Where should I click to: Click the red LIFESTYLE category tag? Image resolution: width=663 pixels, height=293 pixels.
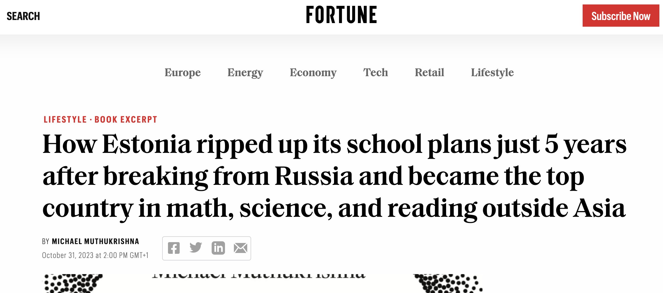65,120
